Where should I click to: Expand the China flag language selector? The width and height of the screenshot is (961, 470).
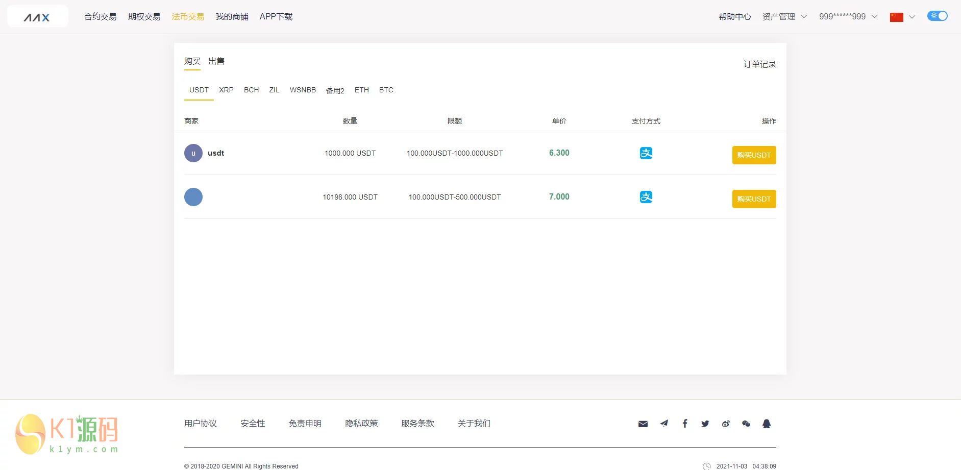coord(902,17)
